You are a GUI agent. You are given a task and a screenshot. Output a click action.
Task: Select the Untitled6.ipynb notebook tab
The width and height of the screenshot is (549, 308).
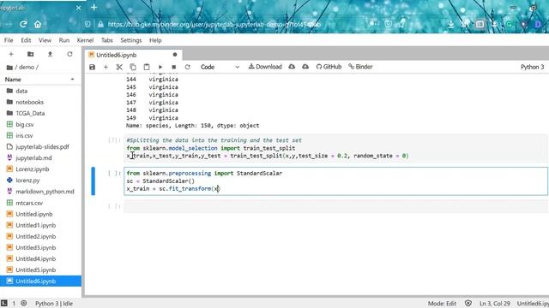click(x=133, y=55)
